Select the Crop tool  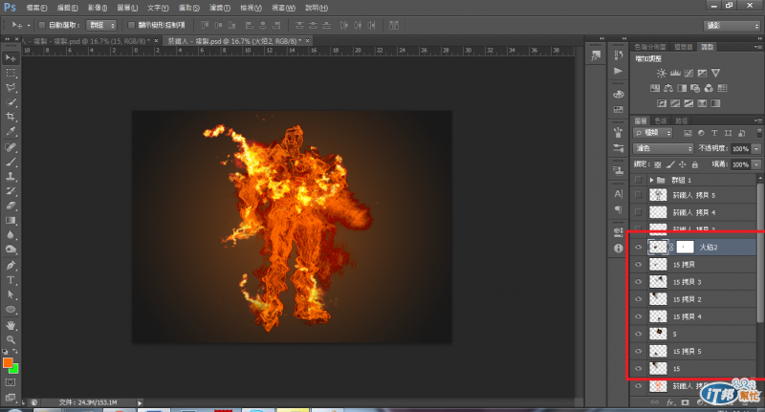[11, 117]
